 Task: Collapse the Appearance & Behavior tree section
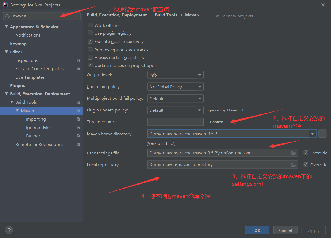tap(6, 27)
